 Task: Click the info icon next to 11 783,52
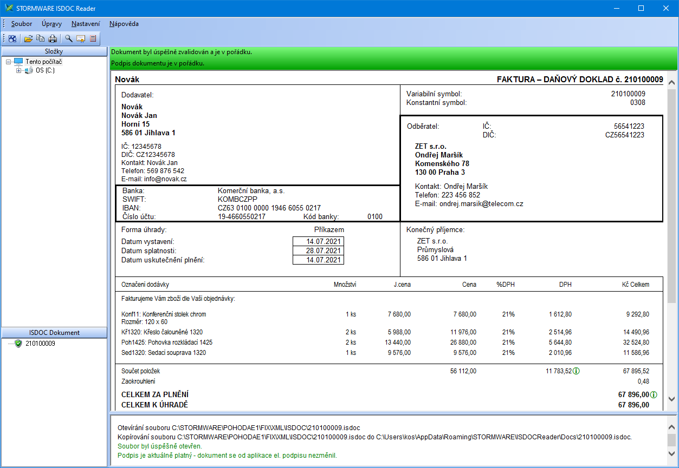pos(577,371)
